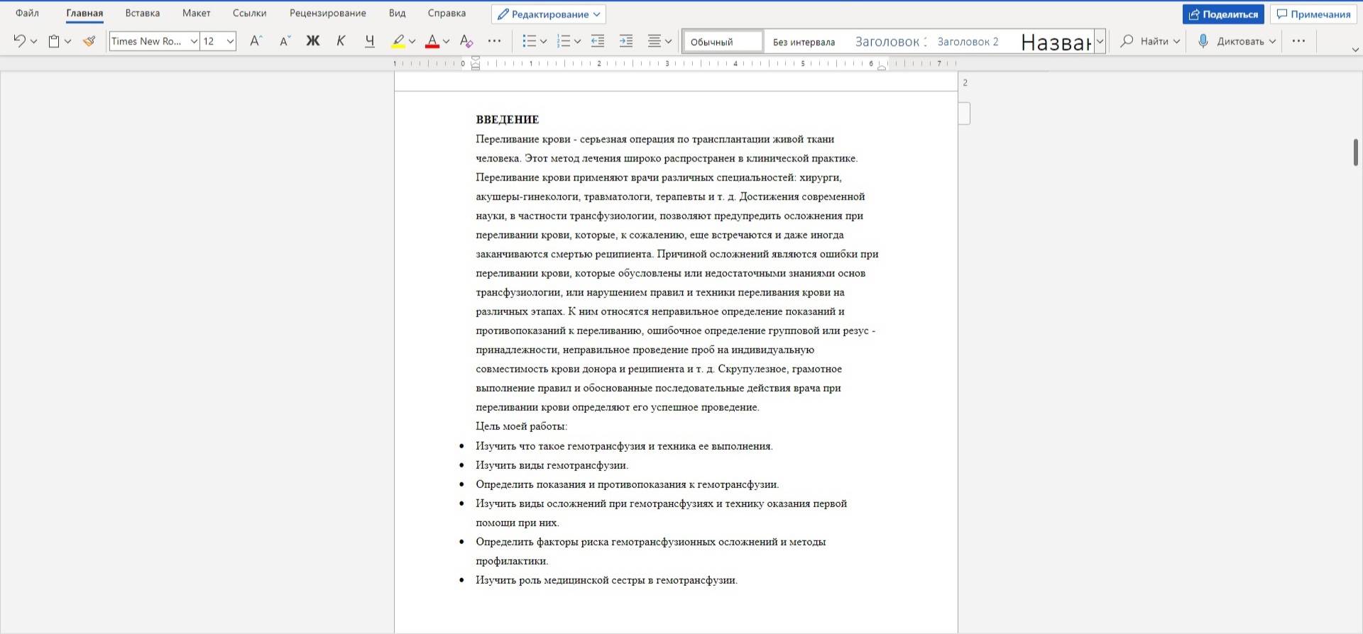
Task: Click the ВВЕДЕНИЕ heading text
Action: point(508,119)
